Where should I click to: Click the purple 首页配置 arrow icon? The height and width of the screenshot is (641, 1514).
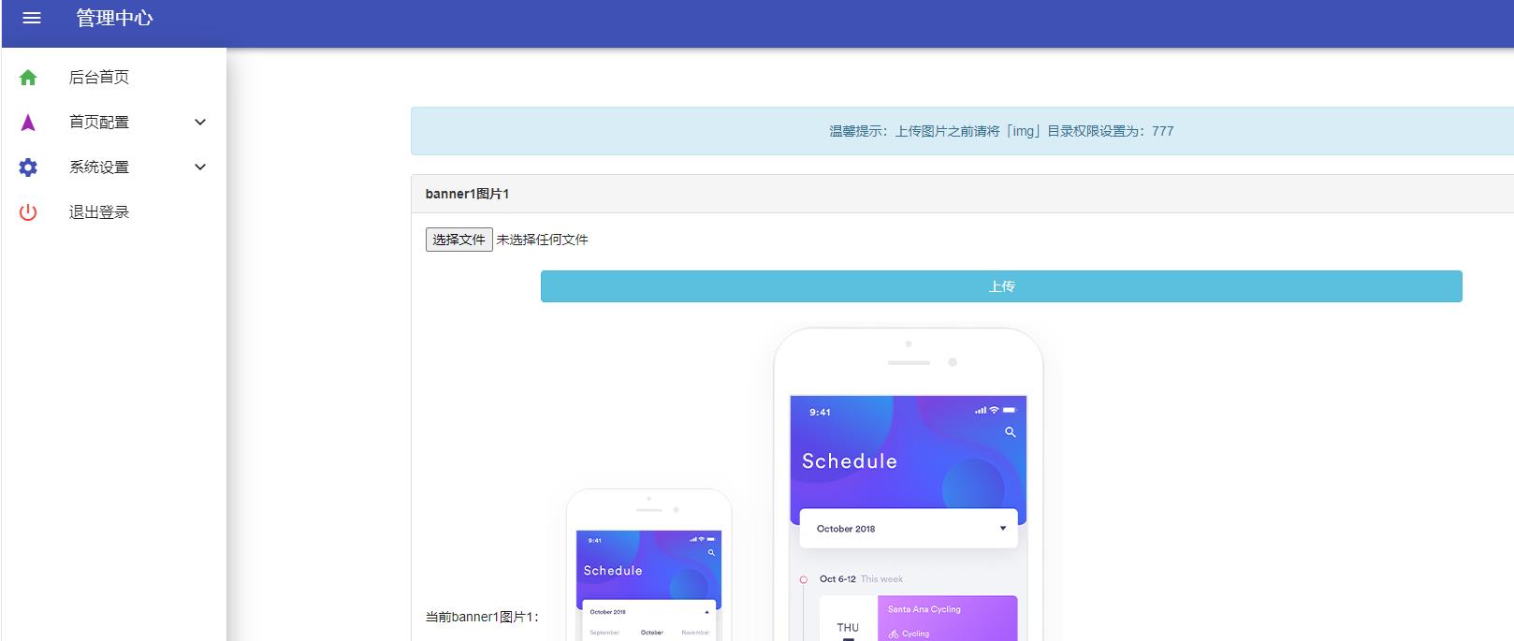tap(28, 123)
